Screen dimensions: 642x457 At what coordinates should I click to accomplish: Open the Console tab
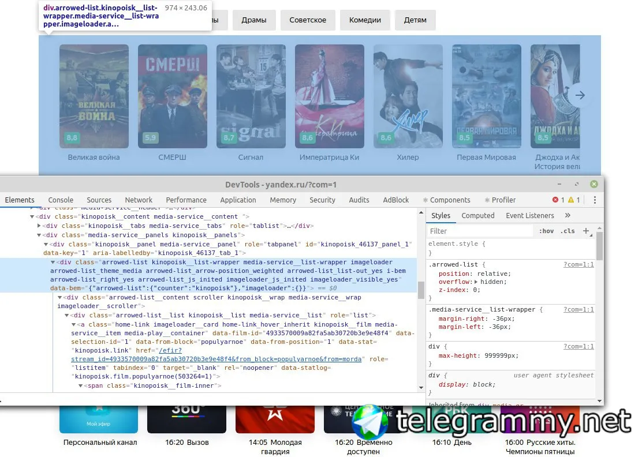click(61, 200)
